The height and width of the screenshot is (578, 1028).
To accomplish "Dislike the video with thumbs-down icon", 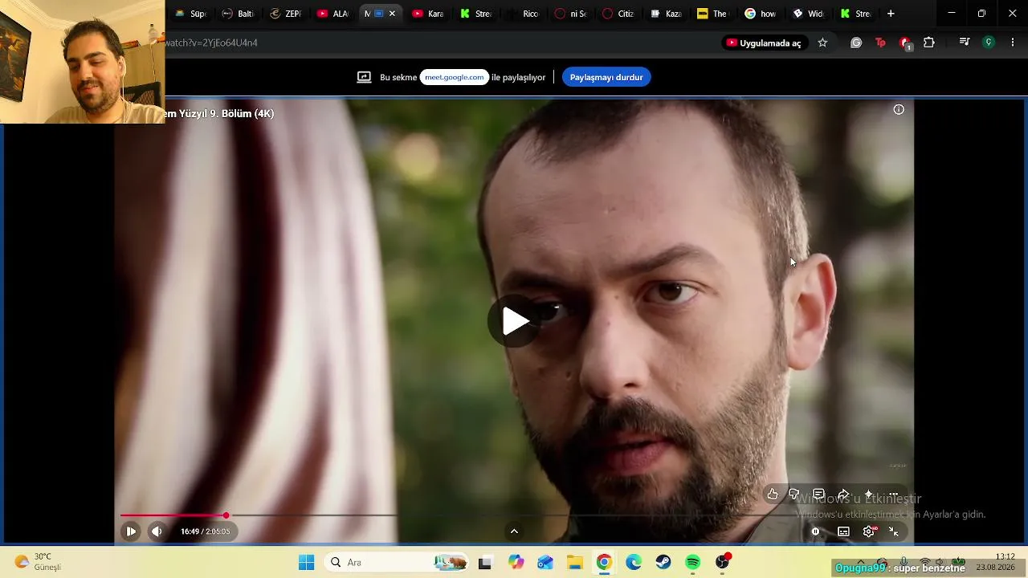I will pos(794,495).
